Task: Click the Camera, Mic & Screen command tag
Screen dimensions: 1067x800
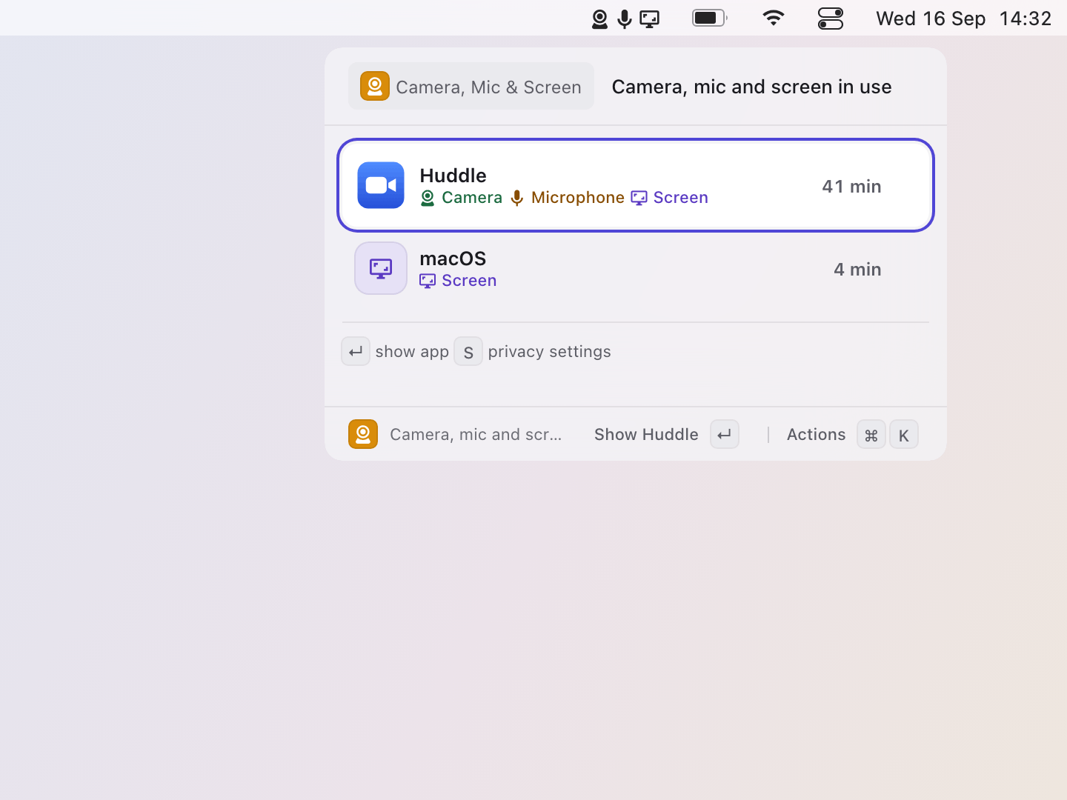Action: click(x=471, y=86)
